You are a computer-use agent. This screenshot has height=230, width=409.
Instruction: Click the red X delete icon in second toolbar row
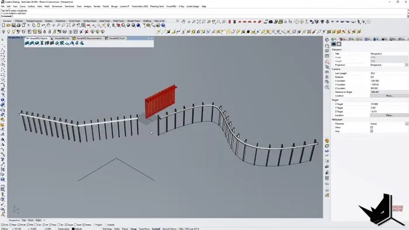(86, 32)
